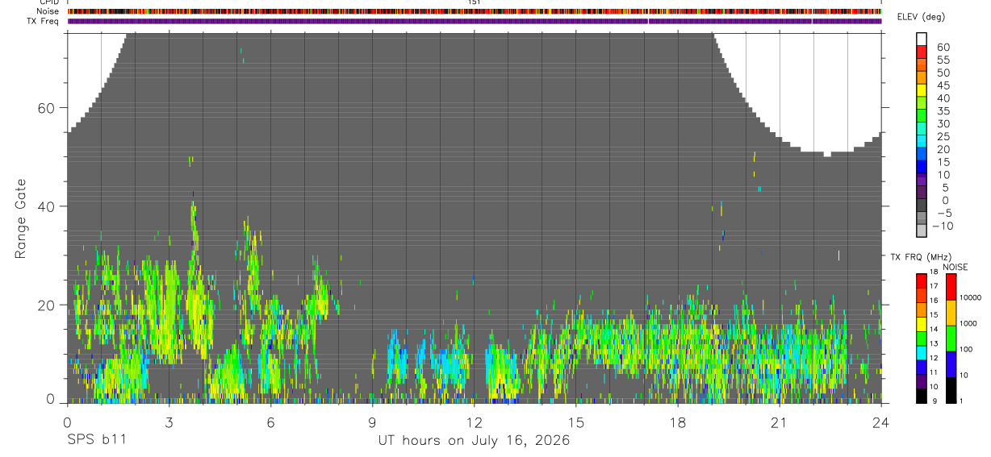
Task: Select the green 100 noise legend swatch
Action: click(951, 339)
